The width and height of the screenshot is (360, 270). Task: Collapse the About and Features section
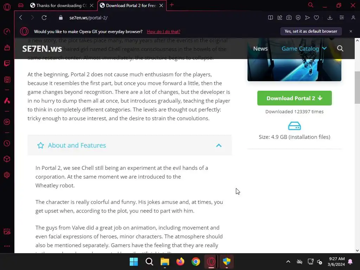click(130, 145)
